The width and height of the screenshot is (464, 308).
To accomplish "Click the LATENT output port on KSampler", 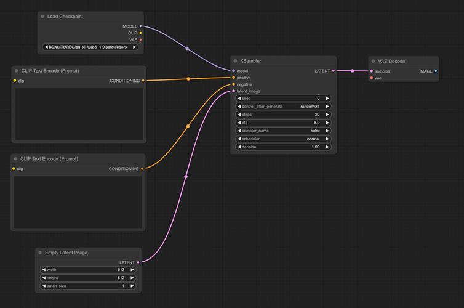I will (x=334, y=71).
